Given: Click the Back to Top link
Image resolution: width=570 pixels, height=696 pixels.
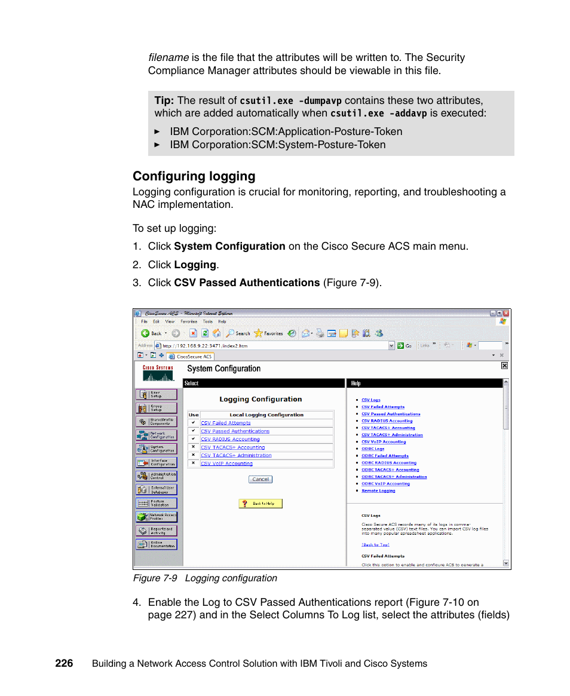Looking at the screenshot, I should [375, 545].
